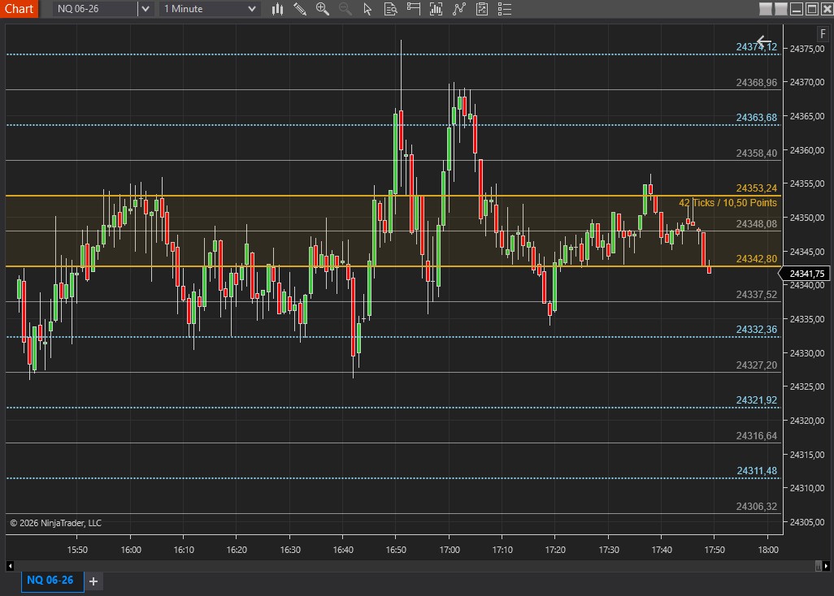Select the NQ 06-26 bottom tab
This screenshot has width=834, height=596.
pyautogui.click(x=50, y=581)
